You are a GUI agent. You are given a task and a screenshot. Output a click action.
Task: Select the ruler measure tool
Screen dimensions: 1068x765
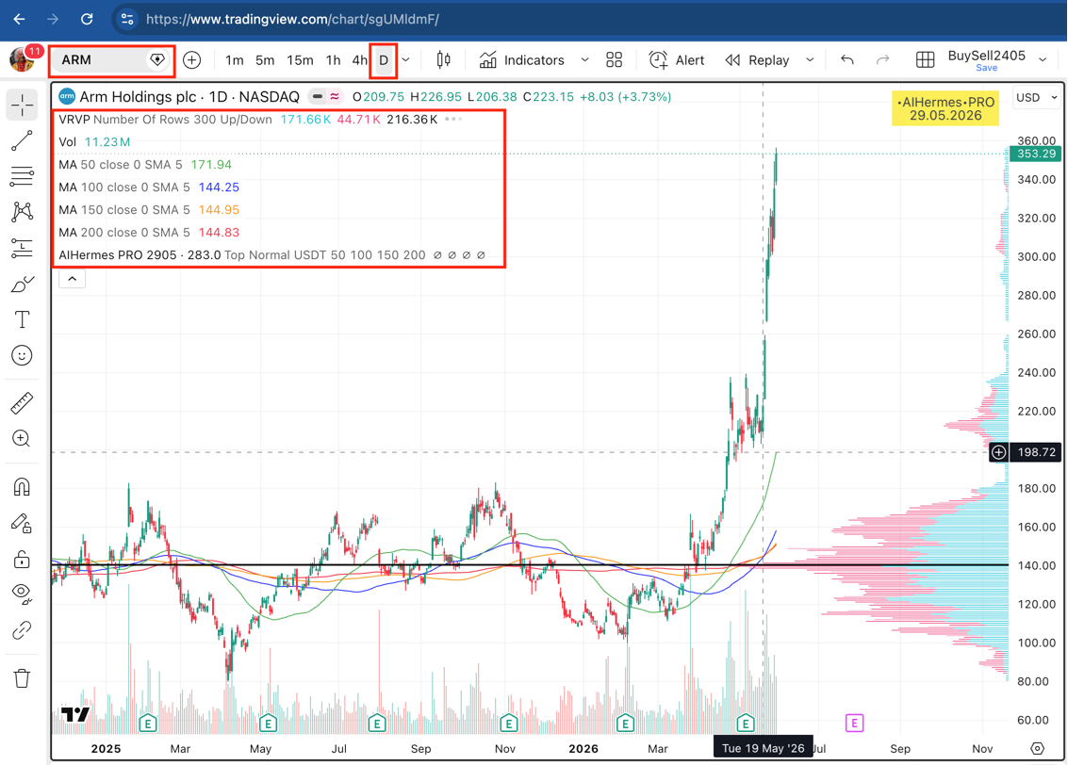pos(22,403)
